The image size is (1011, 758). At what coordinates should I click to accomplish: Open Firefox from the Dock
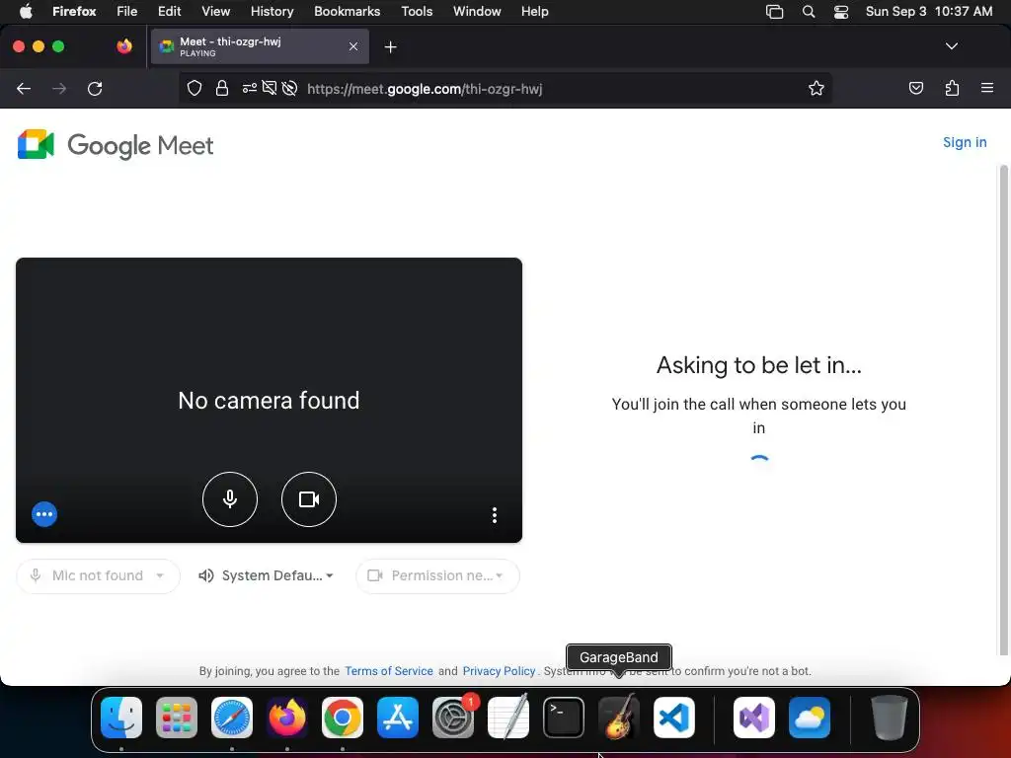point(287,718)
